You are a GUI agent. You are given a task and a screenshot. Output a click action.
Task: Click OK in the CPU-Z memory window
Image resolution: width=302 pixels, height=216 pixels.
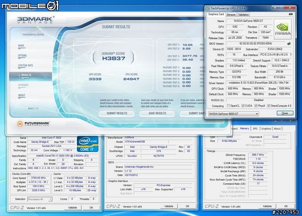pos(286,206)
